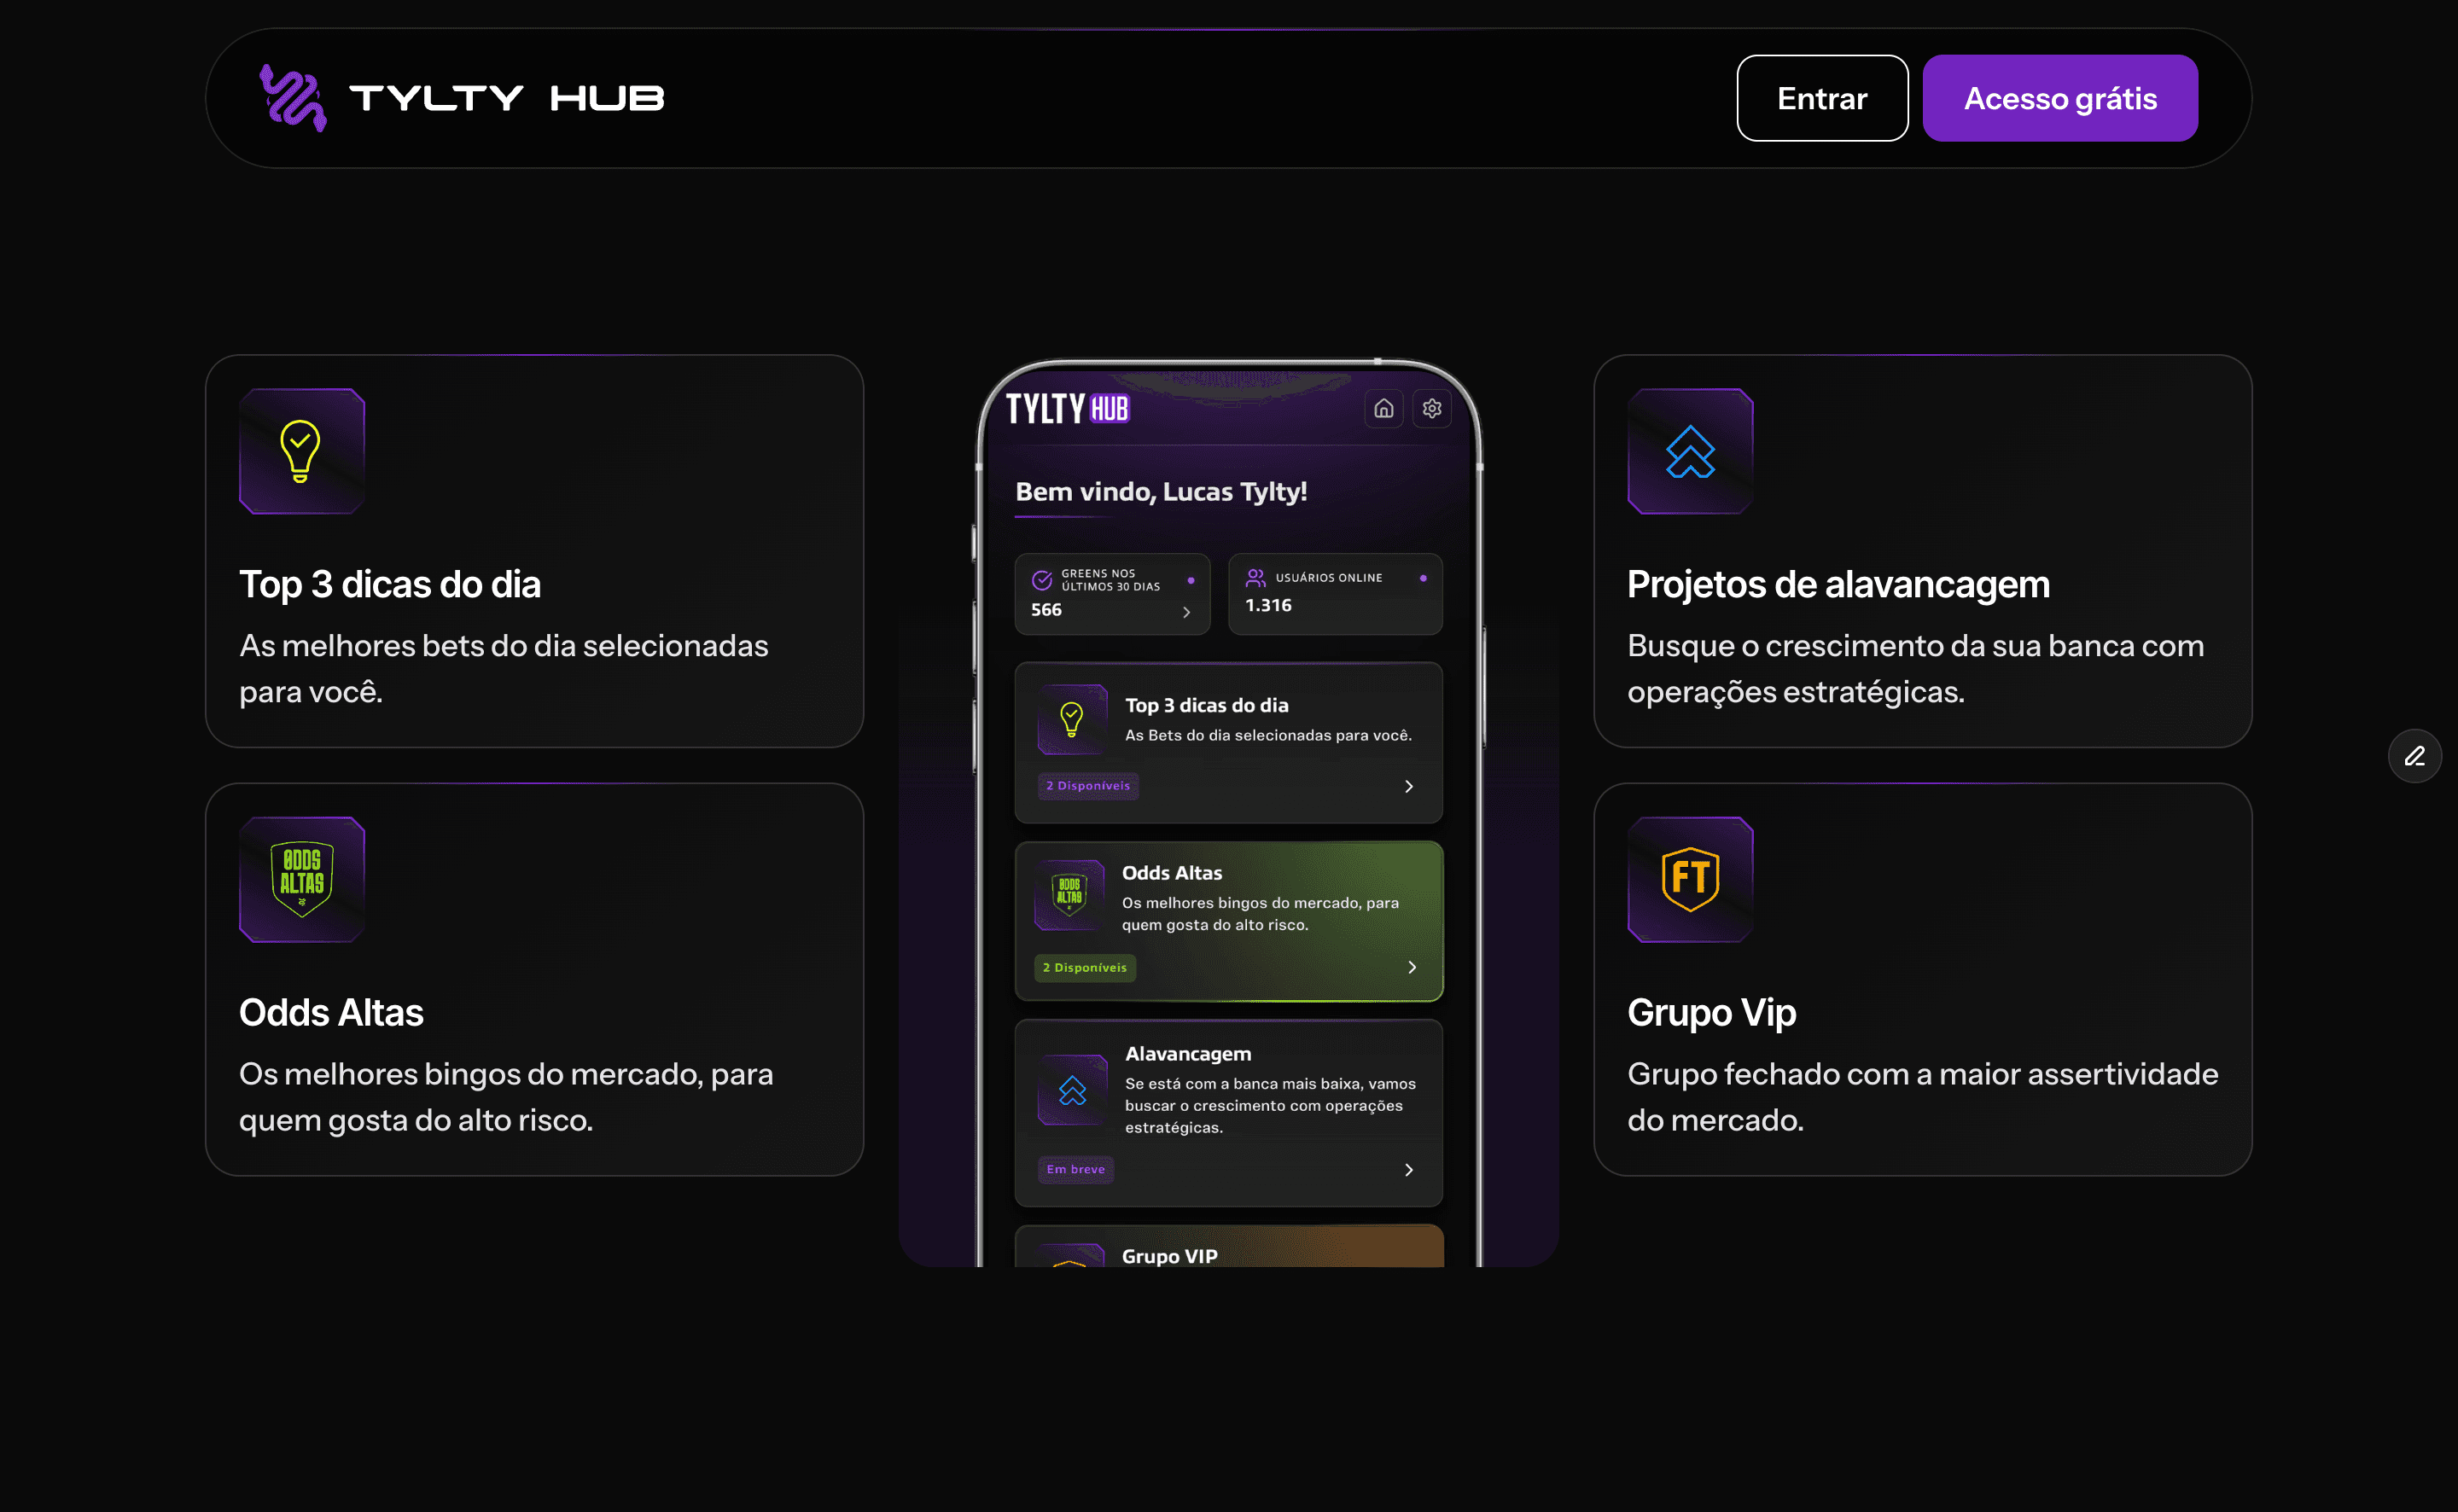Click the Em breve badge
The height and width of the screenshot is (1512, 2458).
tap(1075, 1169)
